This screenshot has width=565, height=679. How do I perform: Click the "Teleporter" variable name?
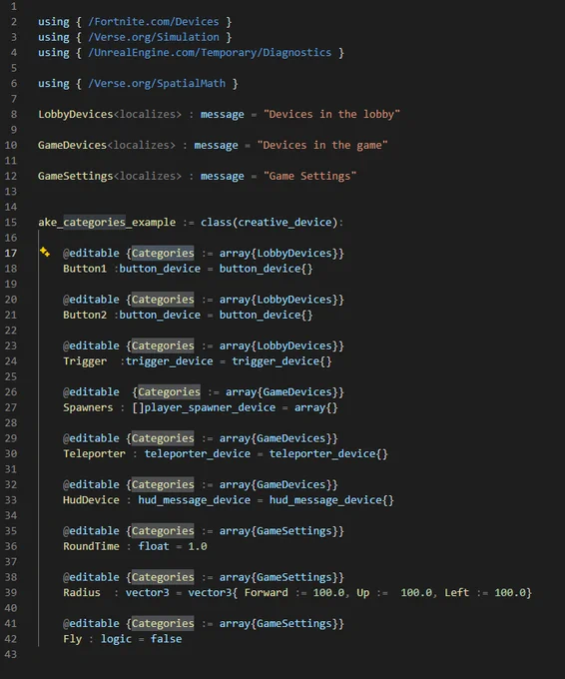coord(95,453)
